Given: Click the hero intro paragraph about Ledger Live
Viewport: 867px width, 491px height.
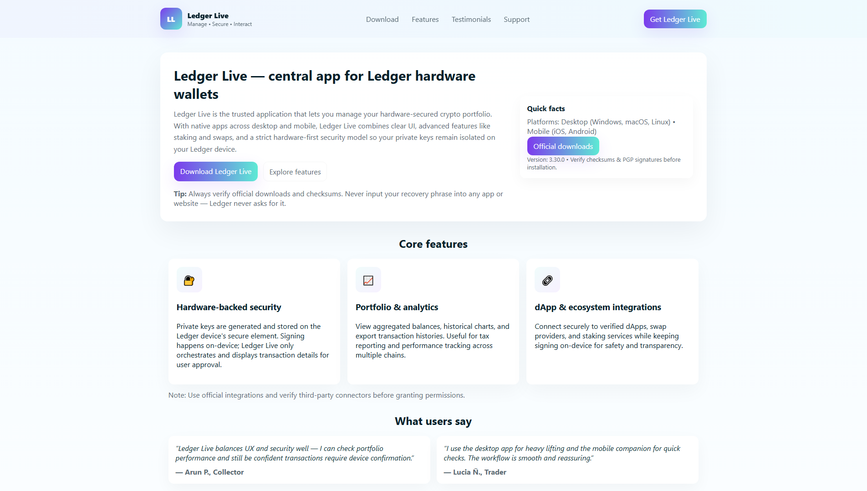Looking at the screenshot, I should pyautogui.click(x=335, y=132).
